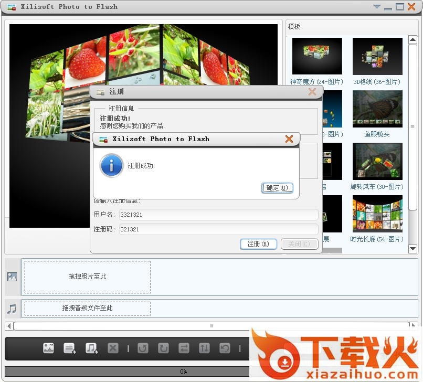Viewport: 423px width, 382px height.
Task: Click 确定(O) to confirm registration success
Action: tap(277, 188)
